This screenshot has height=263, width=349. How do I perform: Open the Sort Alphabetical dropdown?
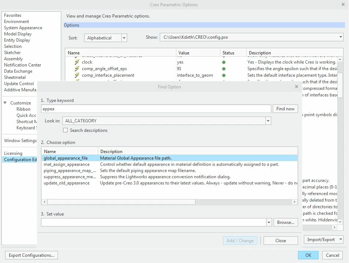click(x=124, y=38)
